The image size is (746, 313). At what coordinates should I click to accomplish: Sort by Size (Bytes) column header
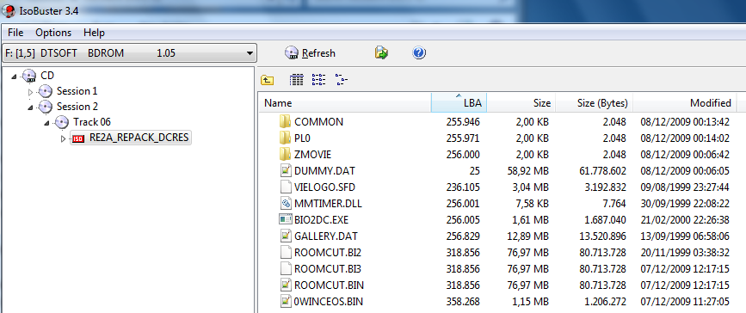[x=595, y=102]
